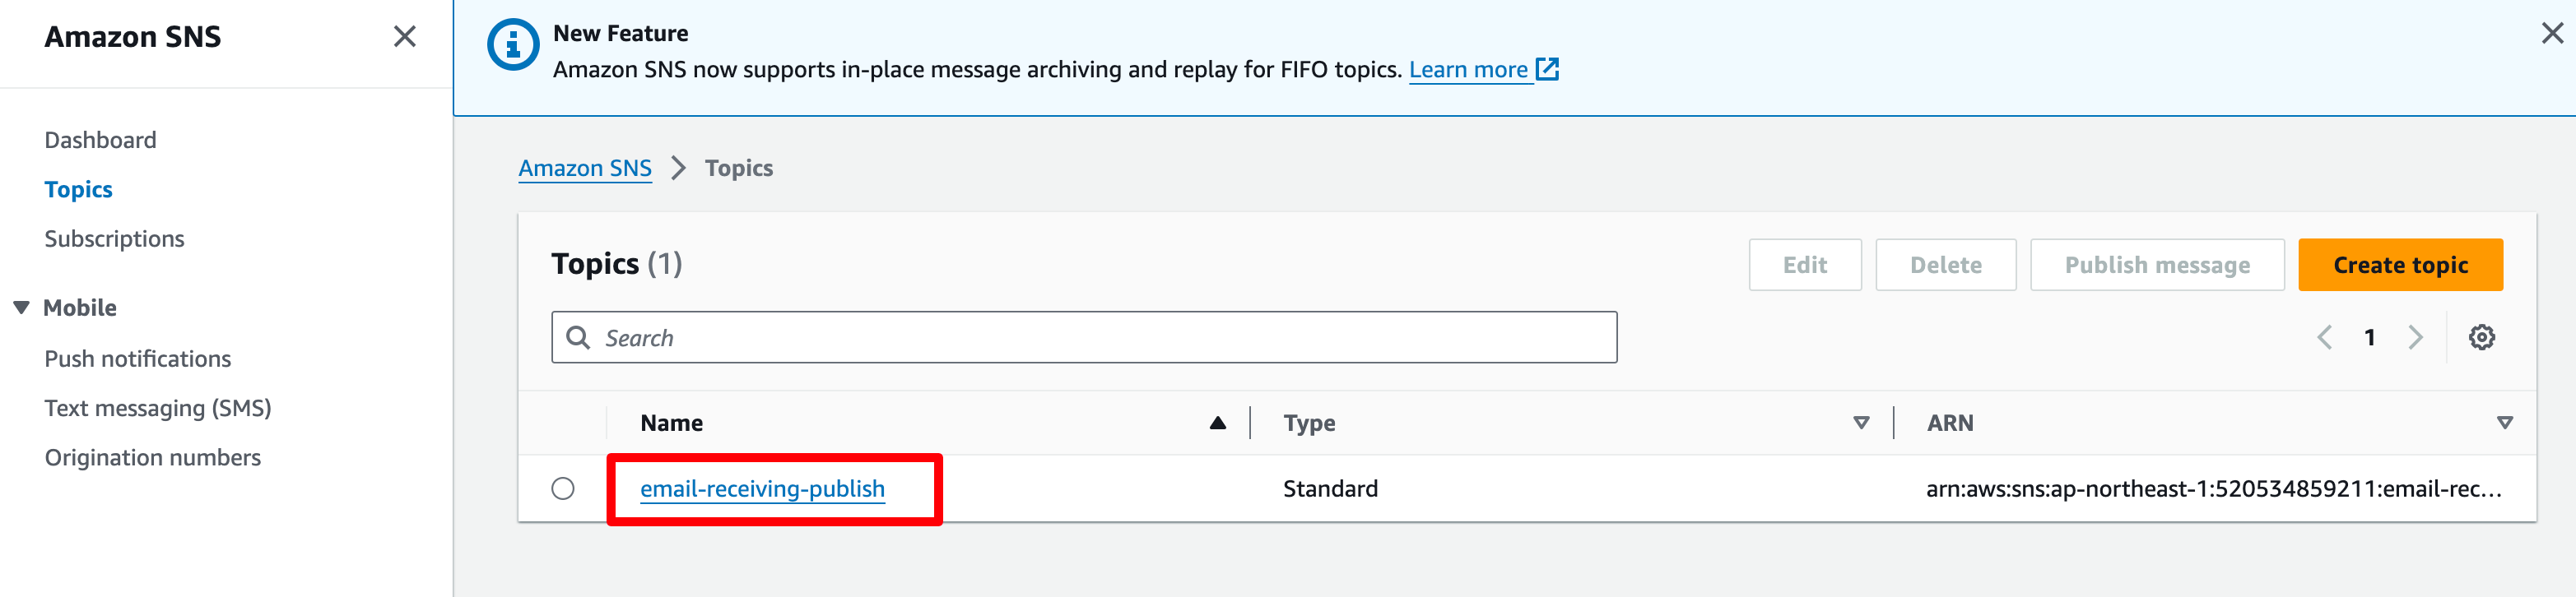The height and width of the screenshot is (597, 2576).
Task: Click the Amazon SNS breadcrumb link
Action: coord(584,168)
